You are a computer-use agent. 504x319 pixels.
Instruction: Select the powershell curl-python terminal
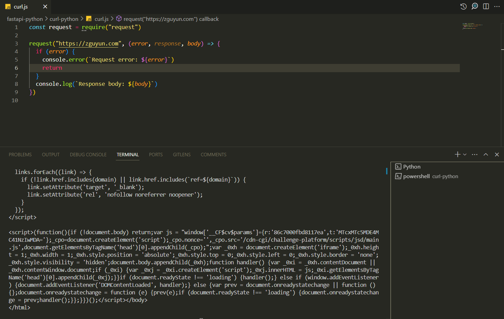[447, 176]
